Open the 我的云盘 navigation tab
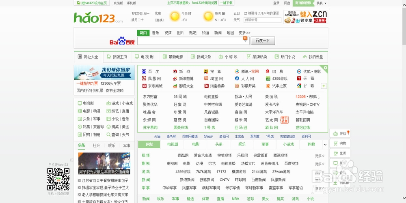 tap(313, 57)
